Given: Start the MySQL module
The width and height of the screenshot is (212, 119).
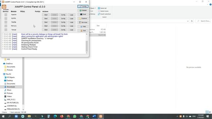Looking at the screenshot, I should click(x=46, y=19).
